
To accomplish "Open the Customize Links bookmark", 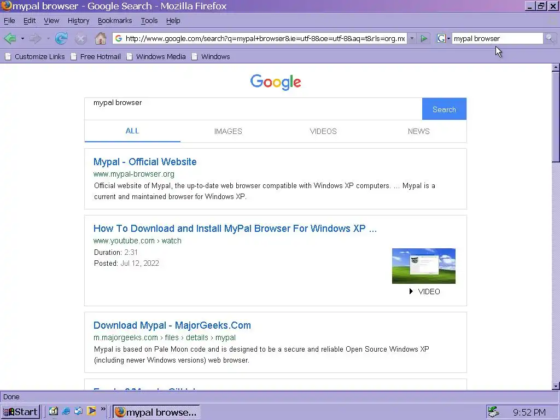I will [35, 56].
